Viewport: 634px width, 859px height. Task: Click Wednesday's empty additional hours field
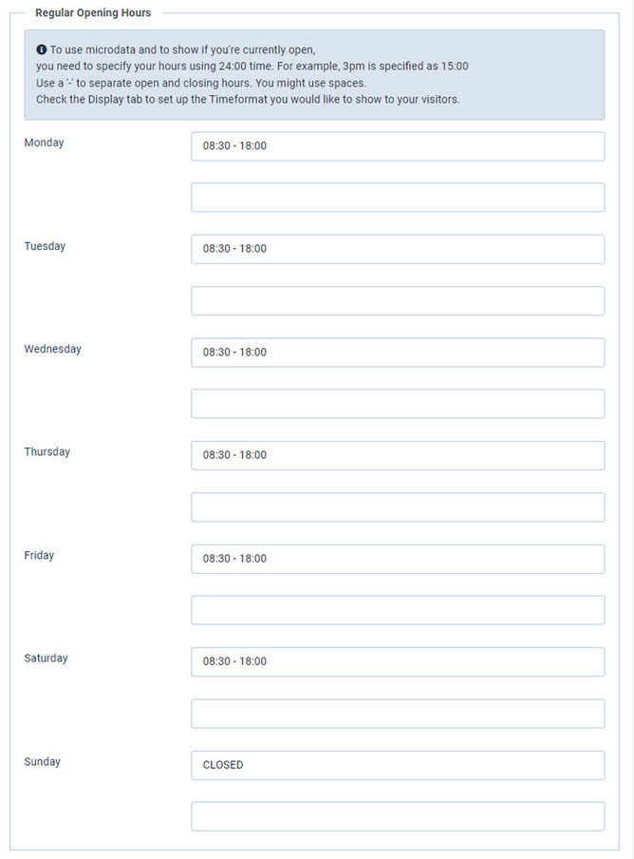pos(397,403)
